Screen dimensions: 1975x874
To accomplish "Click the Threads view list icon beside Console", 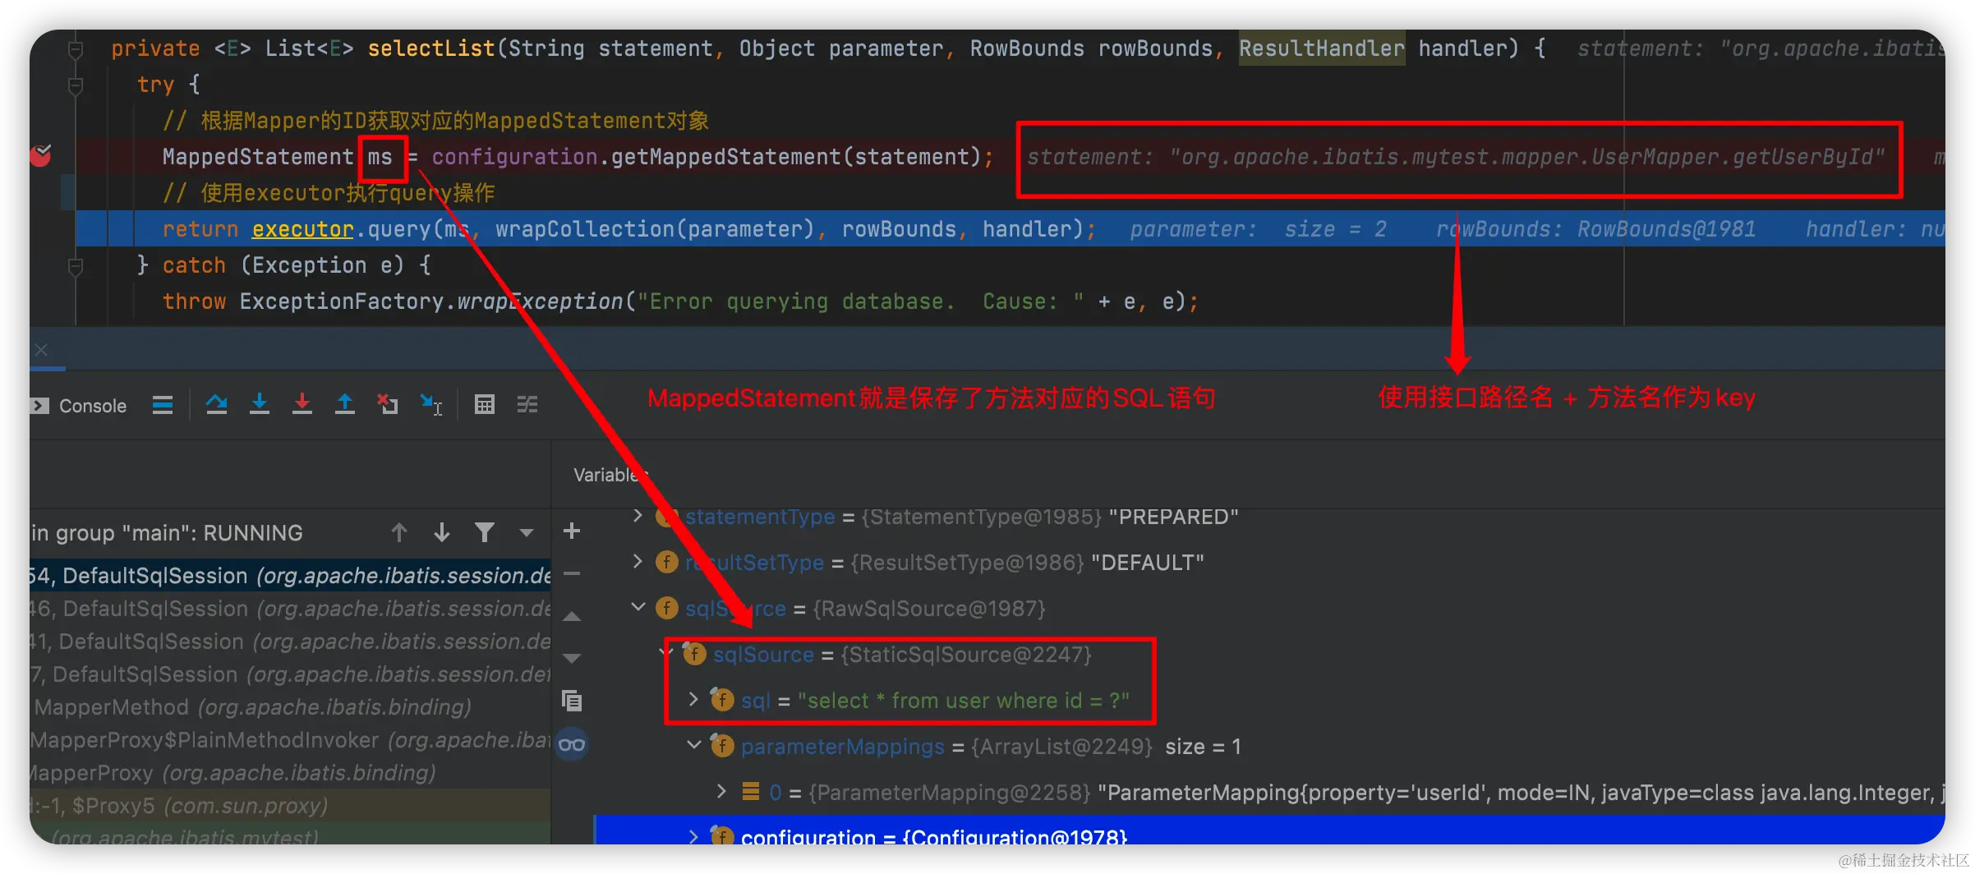I will pos(163,404).
